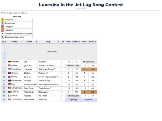
Task: Click the Jamaica flag icon
Action: tap(10, 92)
